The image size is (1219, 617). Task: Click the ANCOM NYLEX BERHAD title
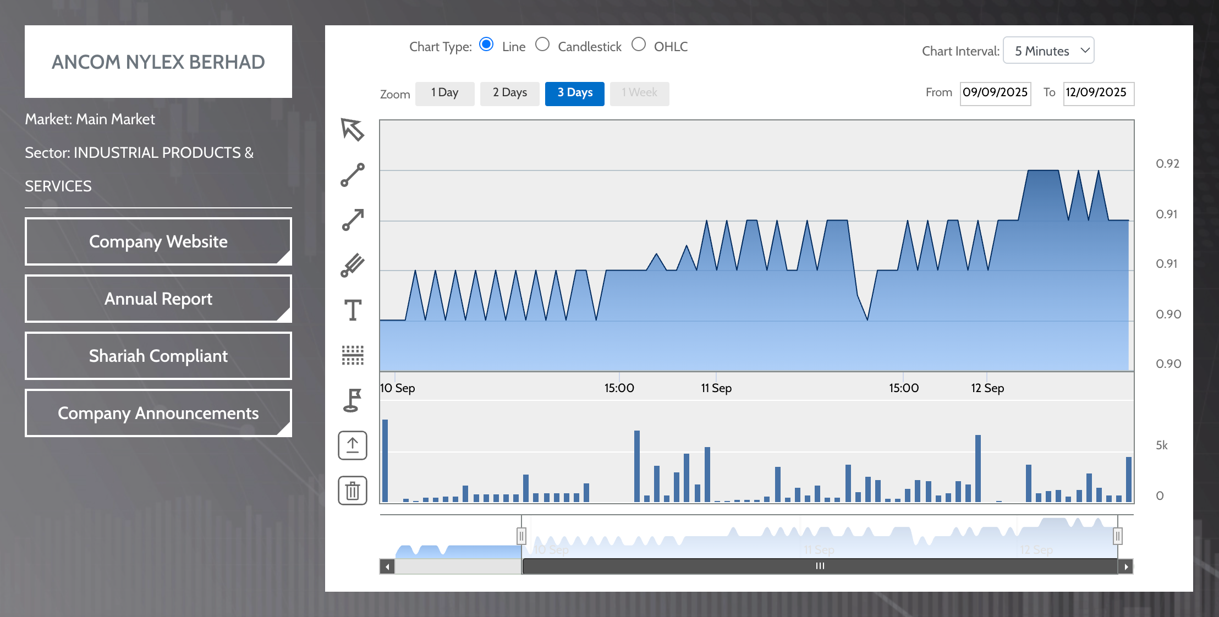(158, 62)
